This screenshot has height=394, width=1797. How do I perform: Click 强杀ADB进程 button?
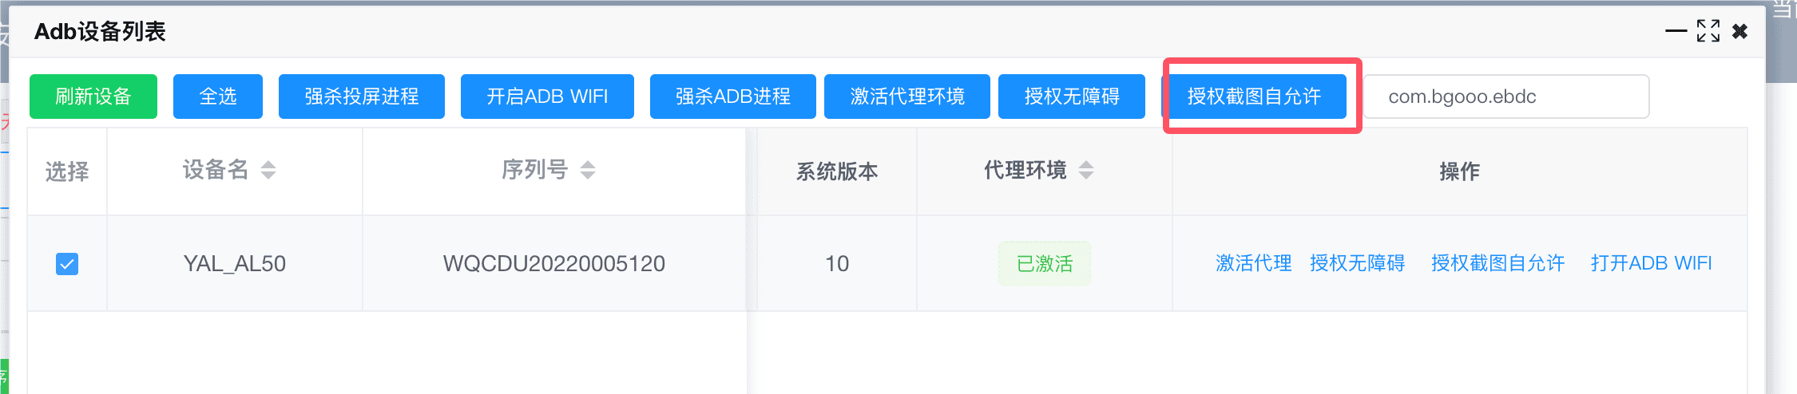click(733, 97)
